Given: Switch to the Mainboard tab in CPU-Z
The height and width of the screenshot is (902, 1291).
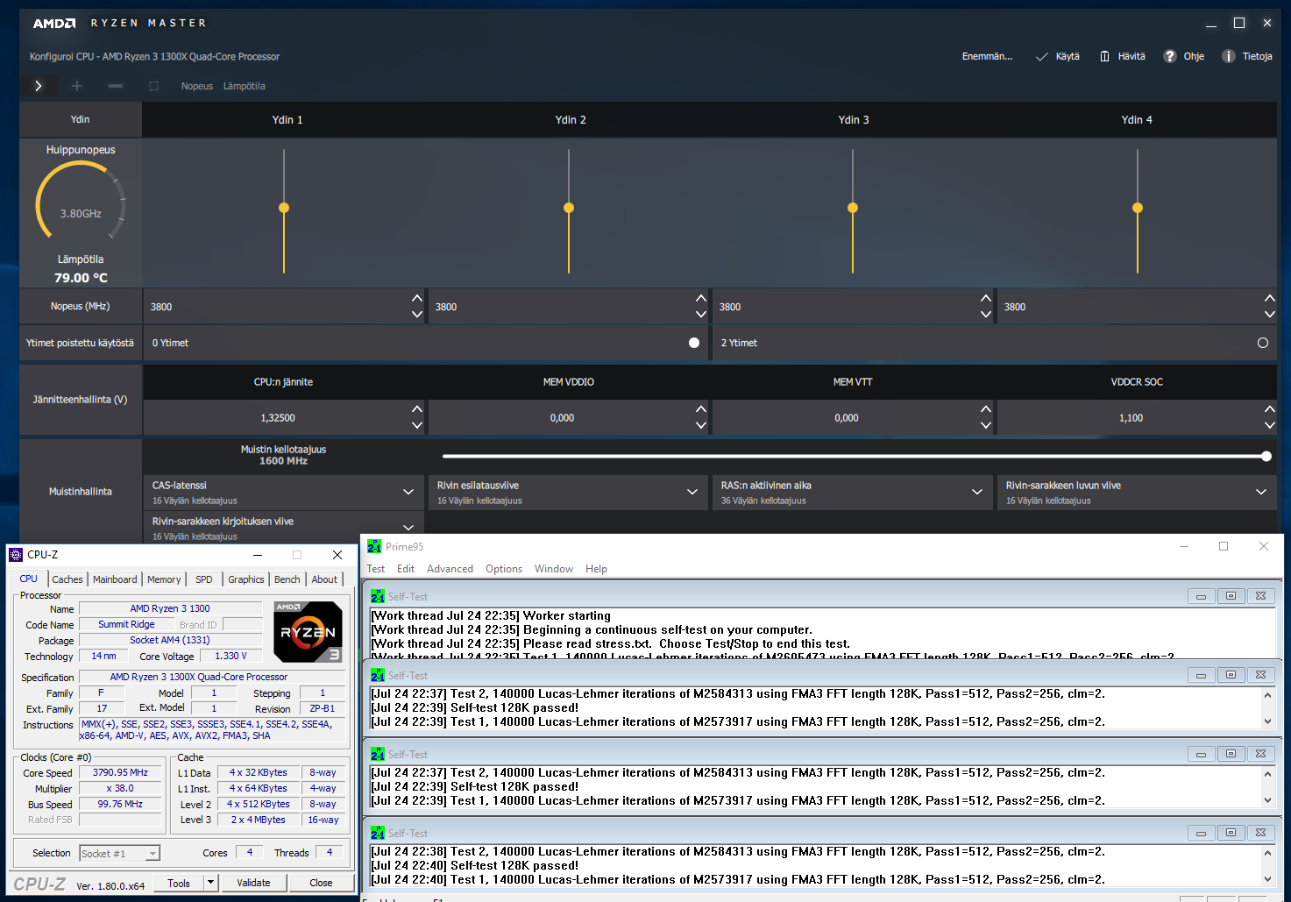Looking at the screenshot, I should [115, 579].
